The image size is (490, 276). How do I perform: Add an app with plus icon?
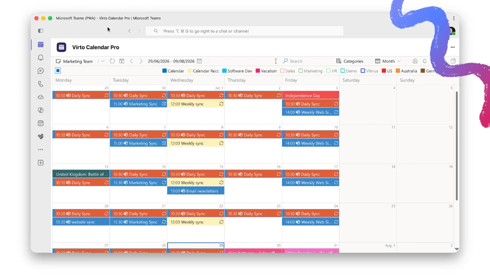[x=41, y=163]
